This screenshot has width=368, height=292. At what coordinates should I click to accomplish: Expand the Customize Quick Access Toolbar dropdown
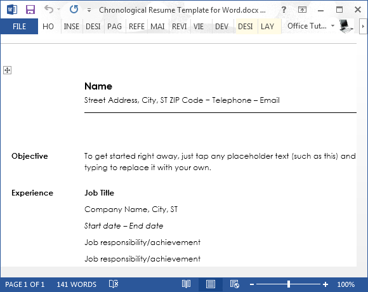[89, 10]
